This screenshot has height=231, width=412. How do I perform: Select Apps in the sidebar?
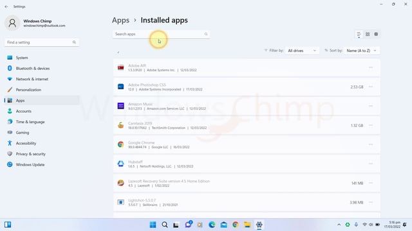(41, 100)
